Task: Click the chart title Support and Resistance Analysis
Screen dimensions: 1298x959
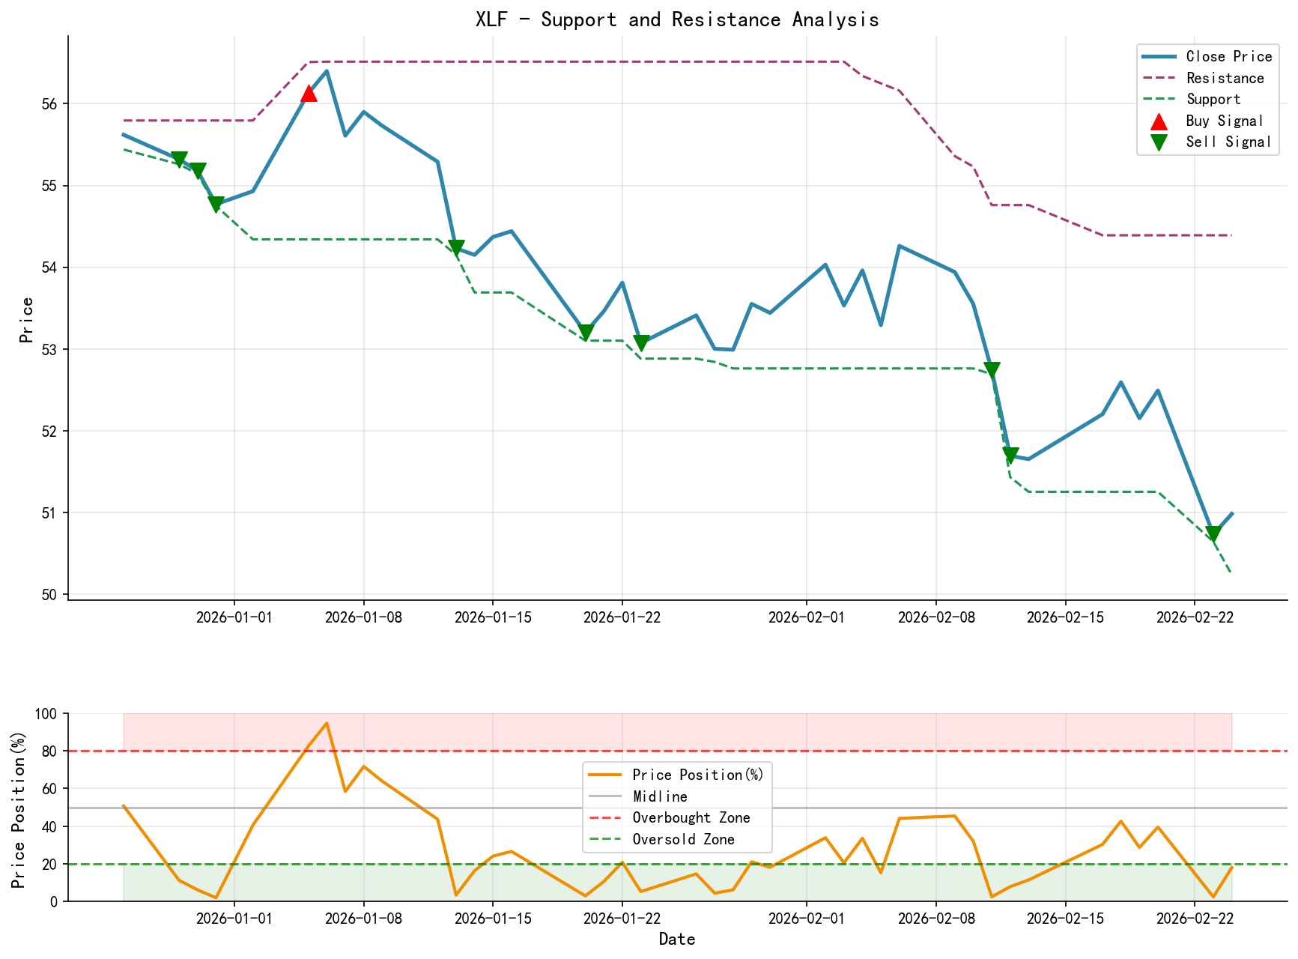Action: (x=676, y=19)
